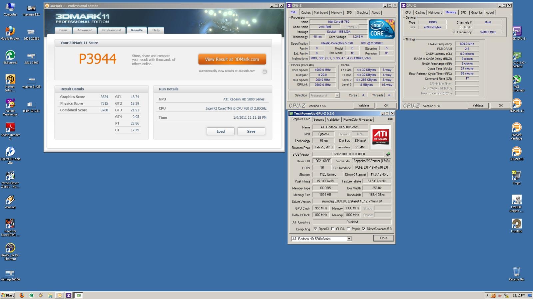533x299 pixels.
Task: Launch DAEMON Tools Lite icon
Action: click(x=10, y=155)
